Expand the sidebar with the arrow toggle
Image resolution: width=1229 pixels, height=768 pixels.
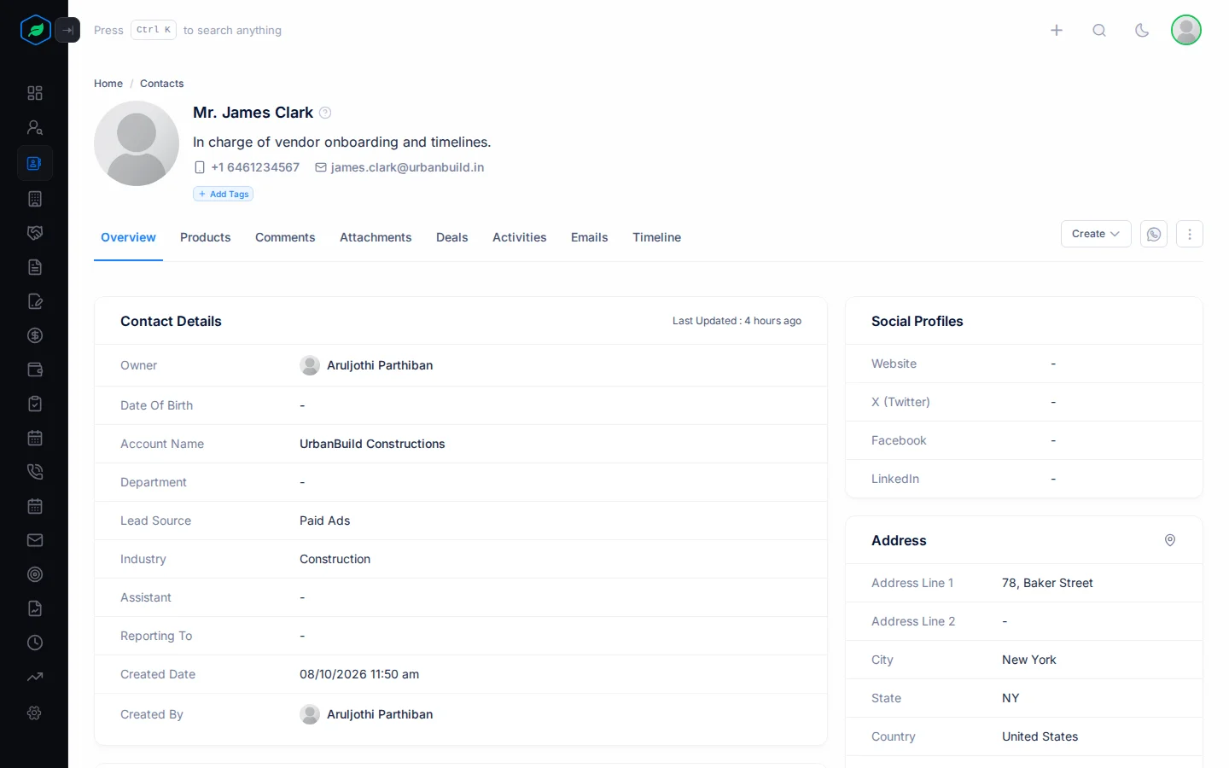[x=67, y=30]
